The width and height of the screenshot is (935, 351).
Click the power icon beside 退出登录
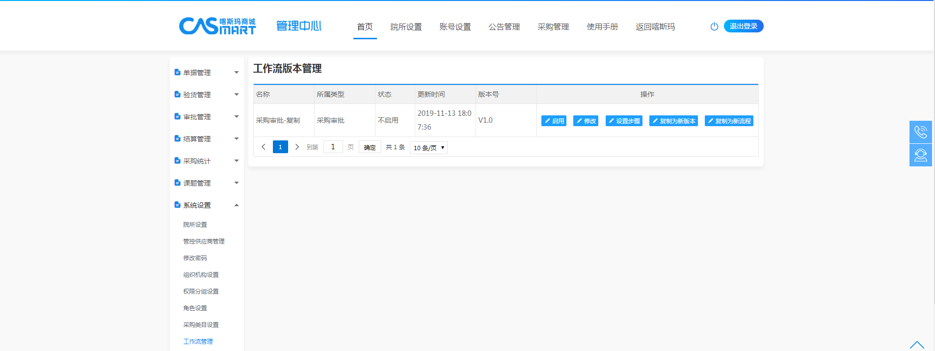(714, 27)
